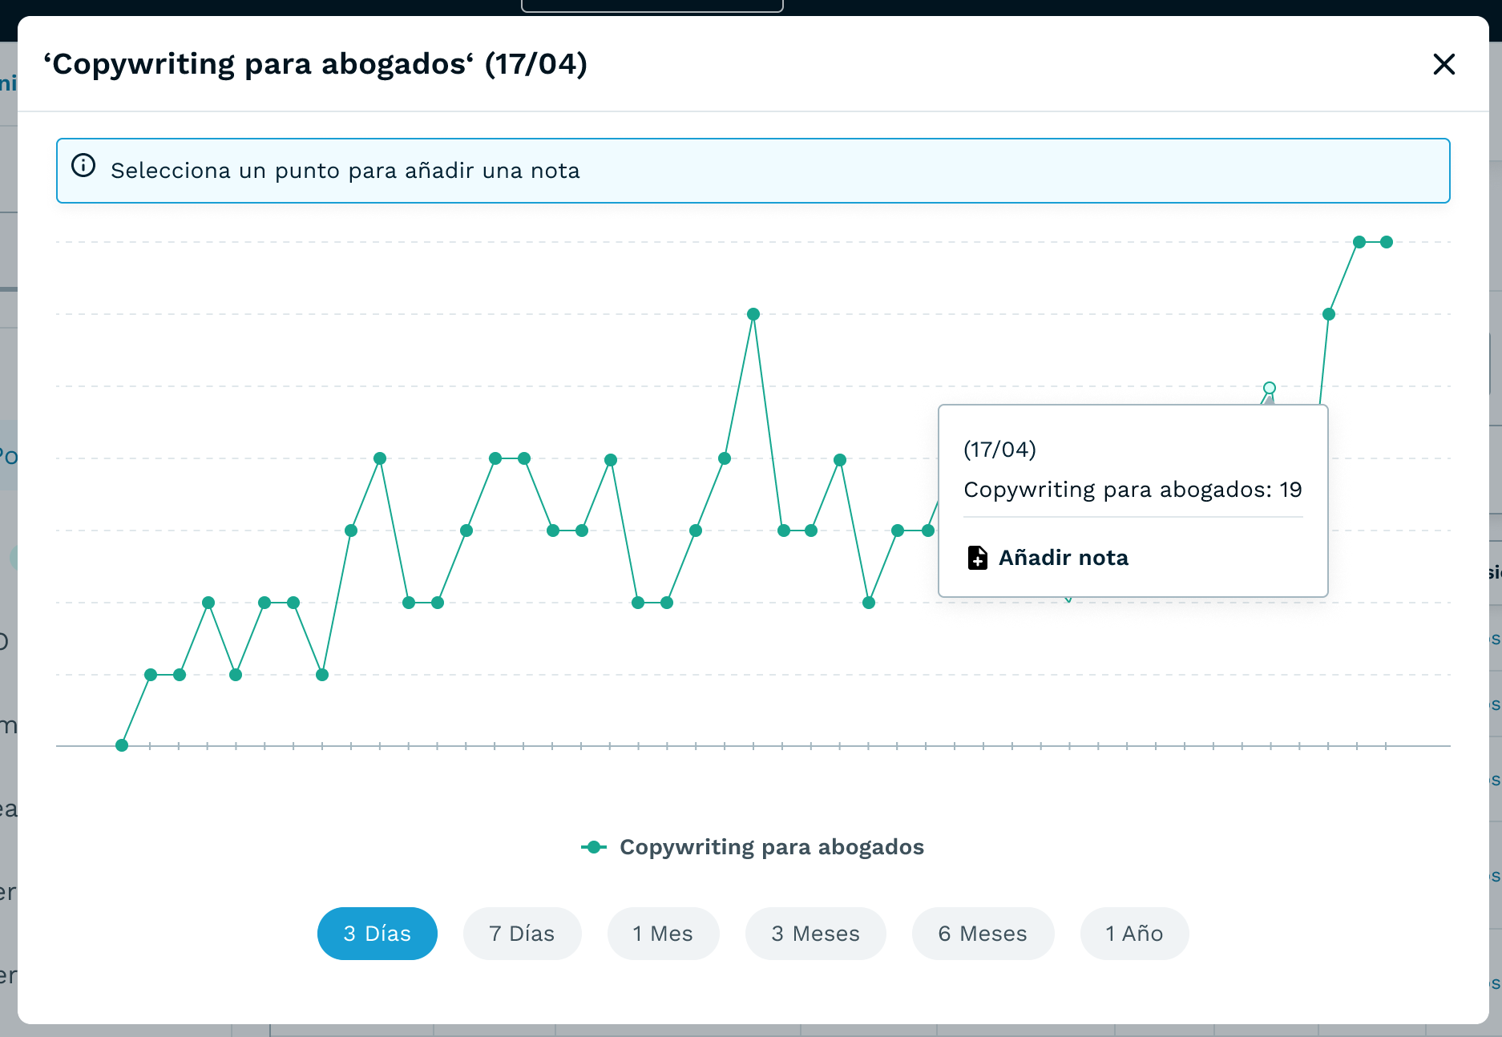Viewport: 1502px width, 1037px height.
Task: Select the first data point on the baseline
Action: coord(122,745)
